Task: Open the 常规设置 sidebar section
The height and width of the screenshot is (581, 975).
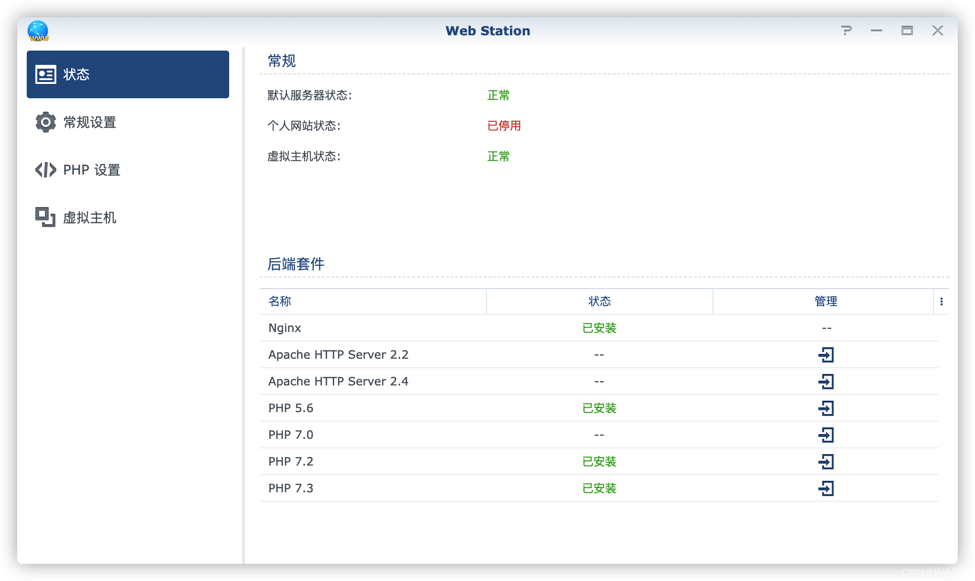Action: (x=128, y=122)
